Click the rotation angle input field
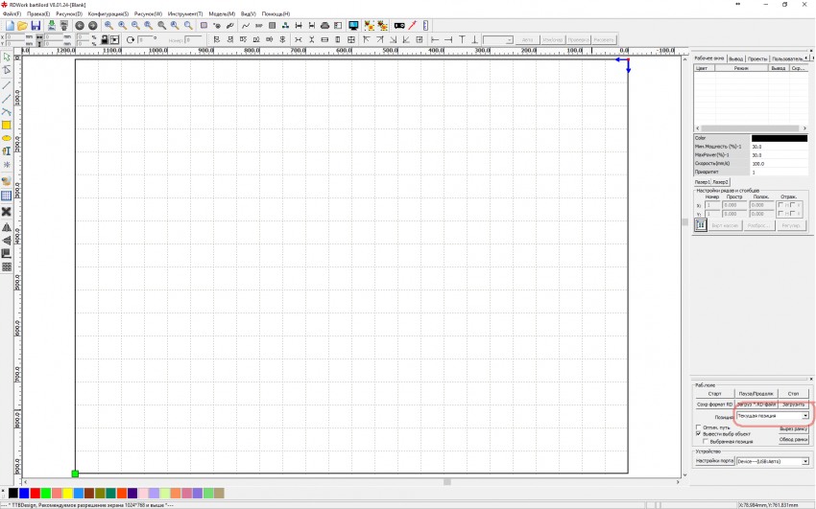The height and width of the screenshot is (509, 816). click(146, 39)
